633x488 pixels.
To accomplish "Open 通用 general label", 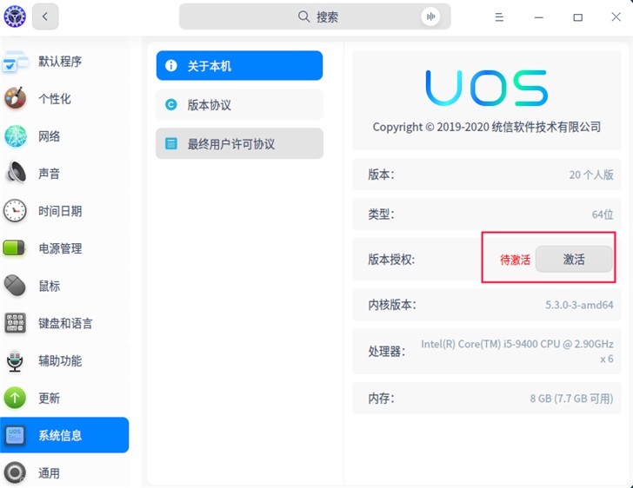I will point(49,473).
